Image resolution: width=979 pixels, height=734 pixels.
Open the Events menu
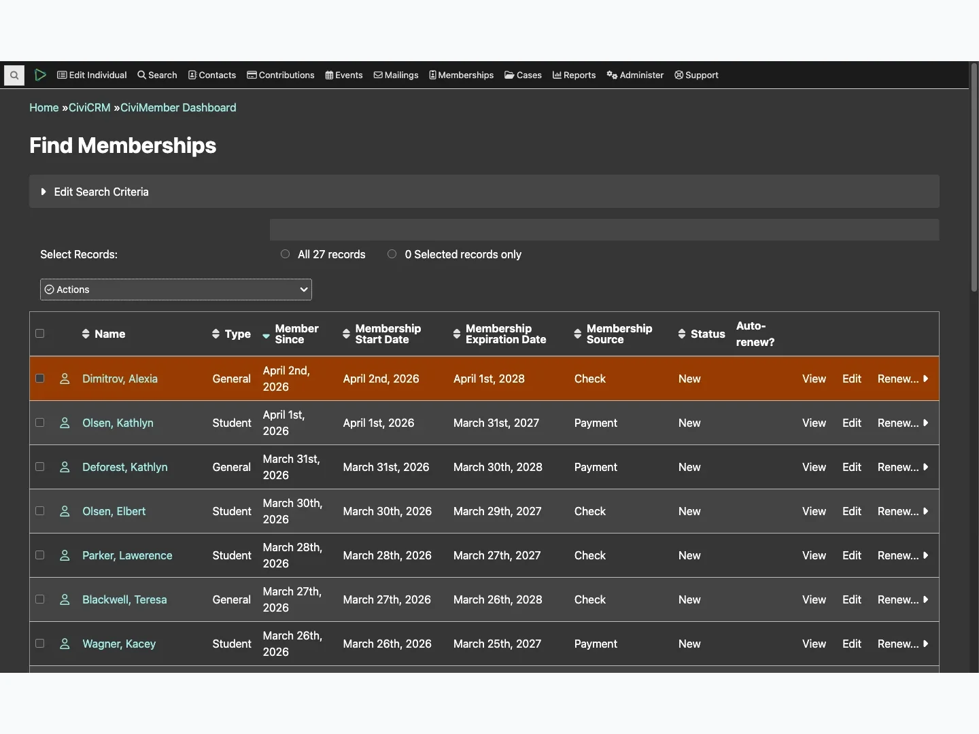(344, 75)
